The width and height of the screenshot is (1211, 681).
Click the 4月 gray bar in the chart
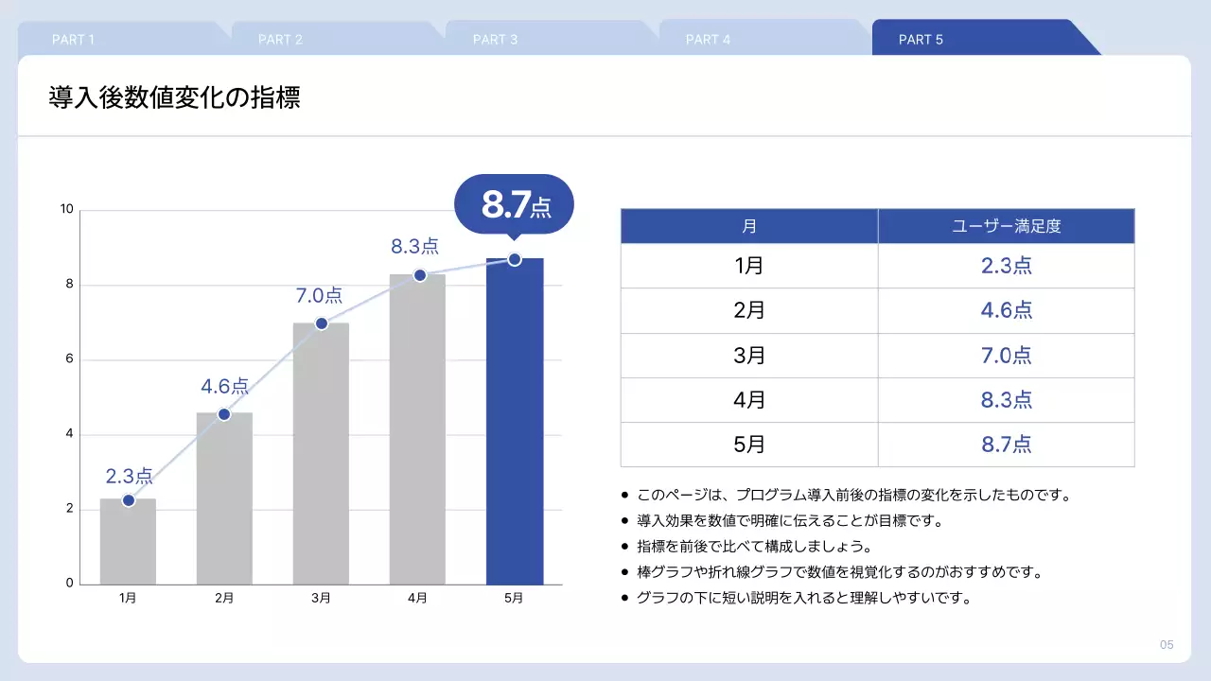tap(417, 426)
